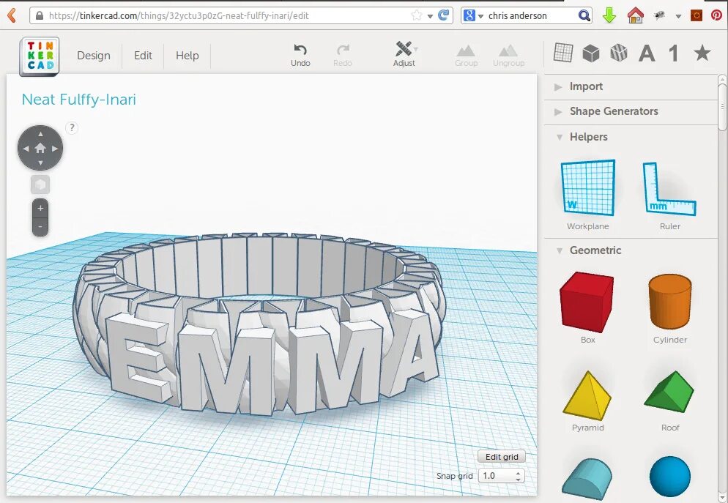Screen dimensions: 728x503
Task: Open the star favorites shapes icon
Action: click(702, 53)
